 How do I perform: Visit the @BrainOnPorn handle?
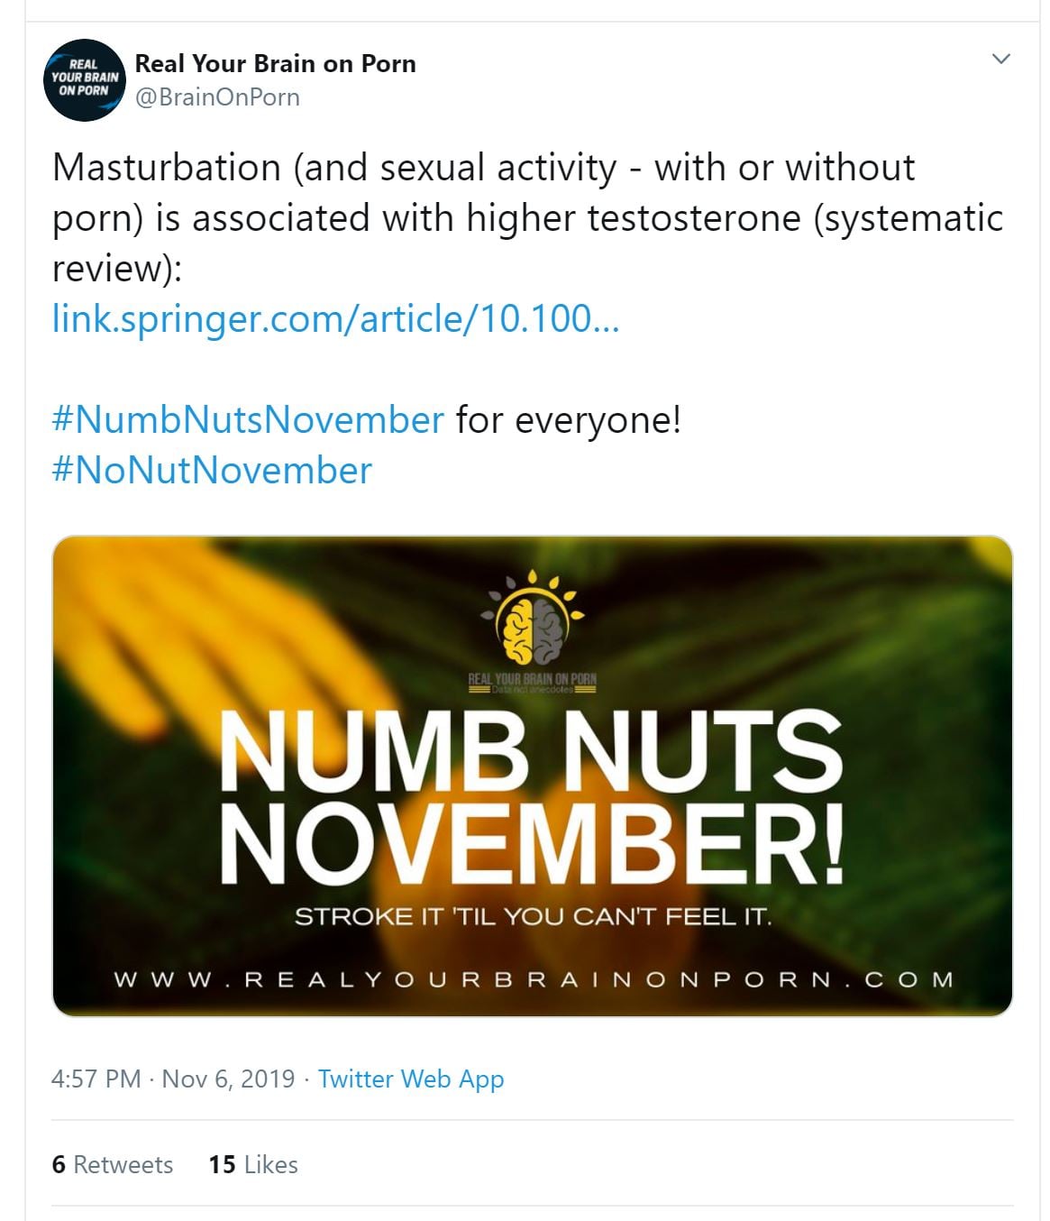pyautogui.click(x=217, y=97)
